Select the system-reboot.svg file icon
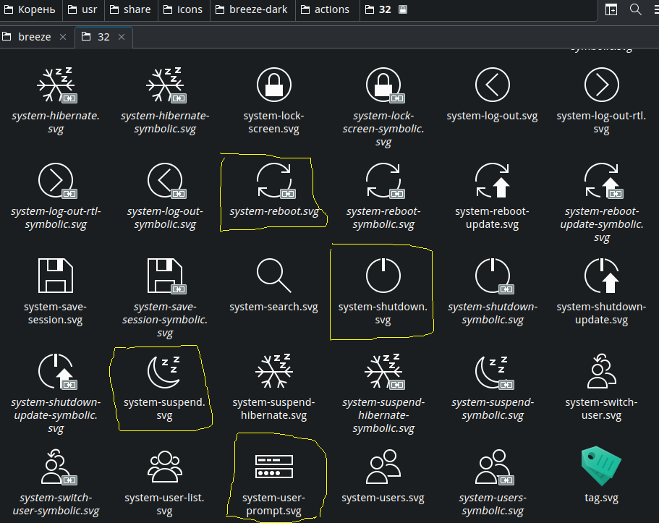Screen dimensions: 659x523 [x=273, y=181]
